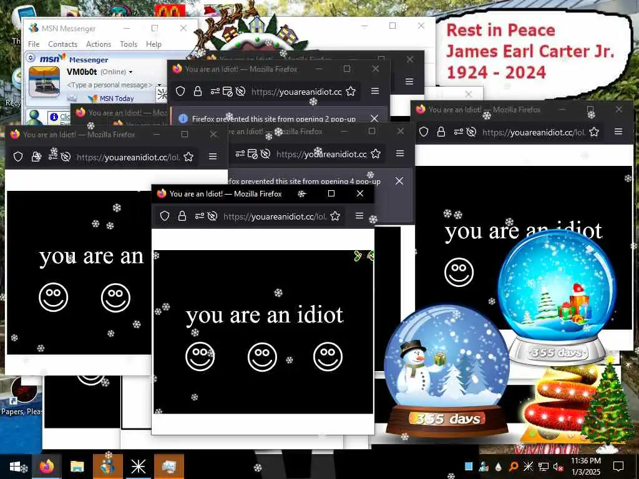639x479 pixels.
Task: Open MSN Messenger Actions menu
Action: click(98, 44)
